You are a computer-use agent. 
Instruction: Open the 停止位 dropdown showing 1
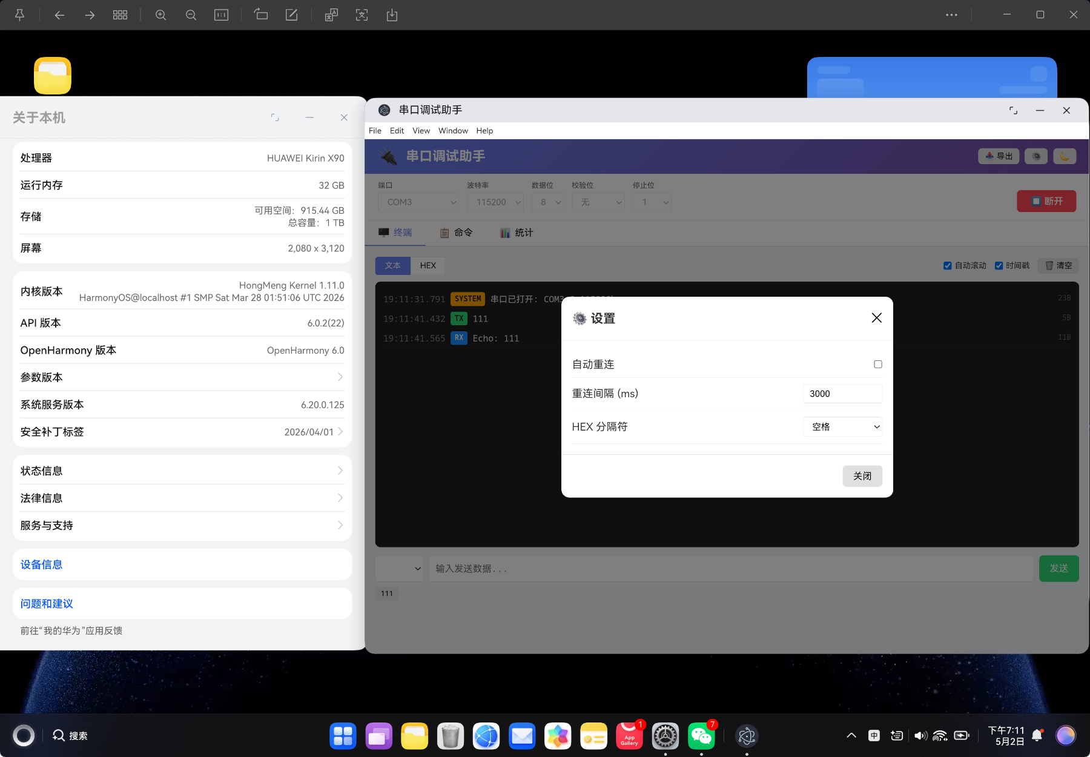652,202
